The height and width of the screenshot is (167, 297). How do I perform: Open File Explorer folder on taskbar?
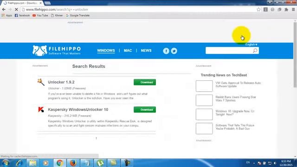point(32,163)
